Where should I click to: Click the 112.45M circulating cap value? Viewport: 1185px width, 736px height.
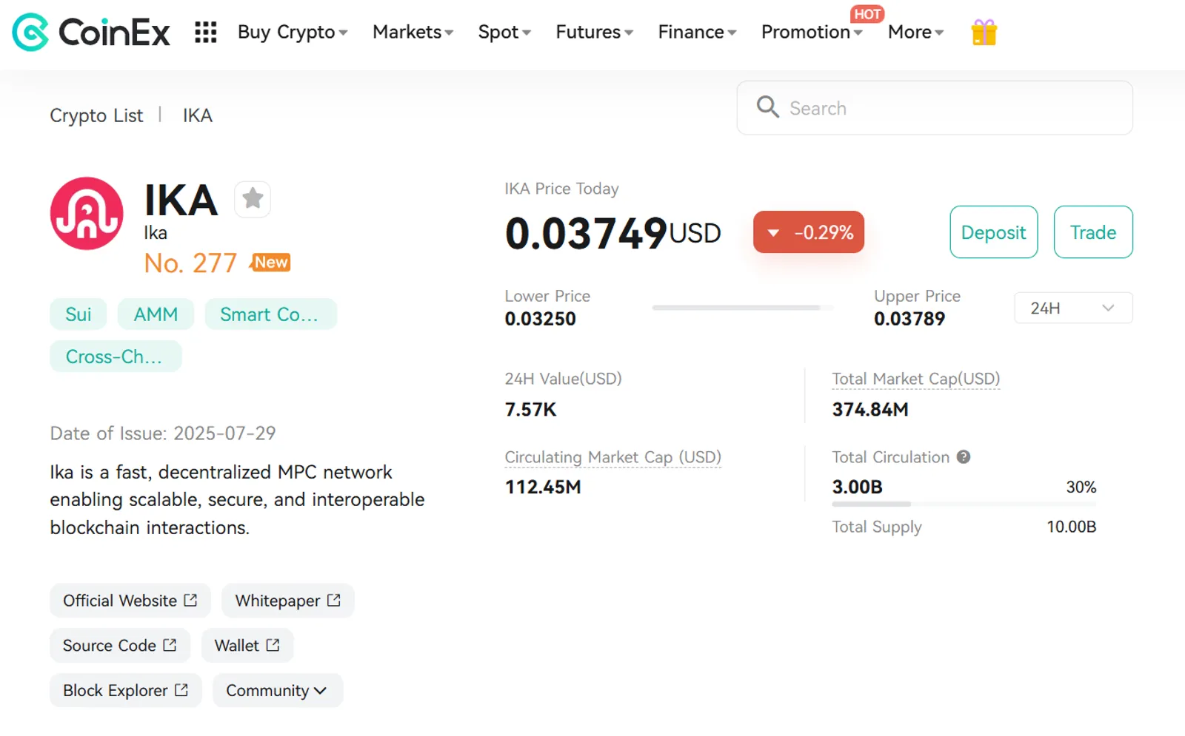click(543, 487)
